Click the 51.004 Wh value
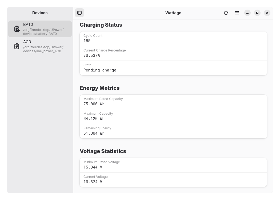Image resolution: width=280 pixels, height=200 pixels. (94, 133)
